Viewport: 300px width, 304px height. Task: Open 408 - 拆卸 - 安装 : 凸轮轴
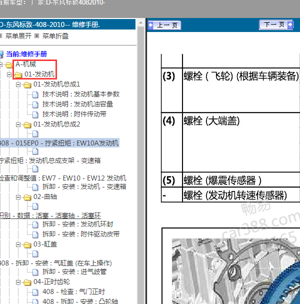(80, 301)
